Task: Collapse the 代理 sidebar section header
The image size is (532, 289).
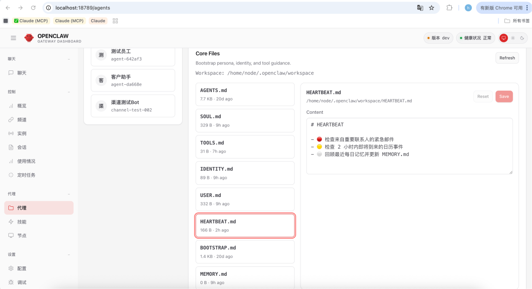Action: 69,194
